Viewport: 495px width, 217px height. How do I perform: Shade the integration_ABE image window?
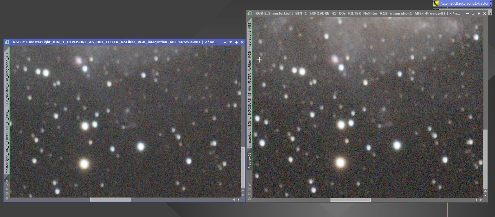230,42
